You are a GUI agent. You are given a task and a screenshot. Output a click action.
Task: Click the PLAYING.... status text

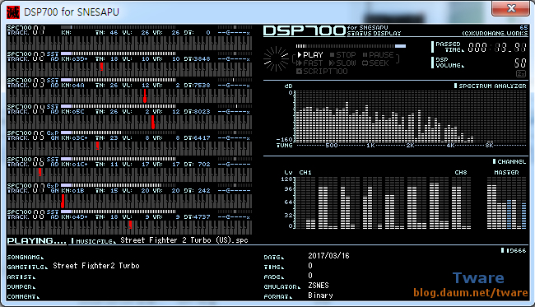pyautogui.click(x=37, y=241)
